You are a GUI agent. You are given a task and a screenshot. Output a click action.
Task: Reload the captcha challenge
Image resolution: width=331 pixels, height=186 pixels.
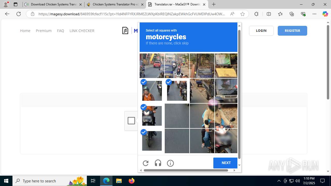[146, 163]
